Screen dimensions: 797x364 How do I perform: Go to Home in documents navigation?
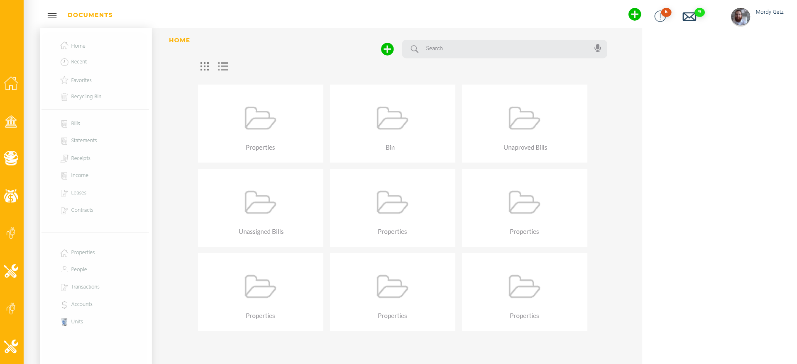coord(73,46)
